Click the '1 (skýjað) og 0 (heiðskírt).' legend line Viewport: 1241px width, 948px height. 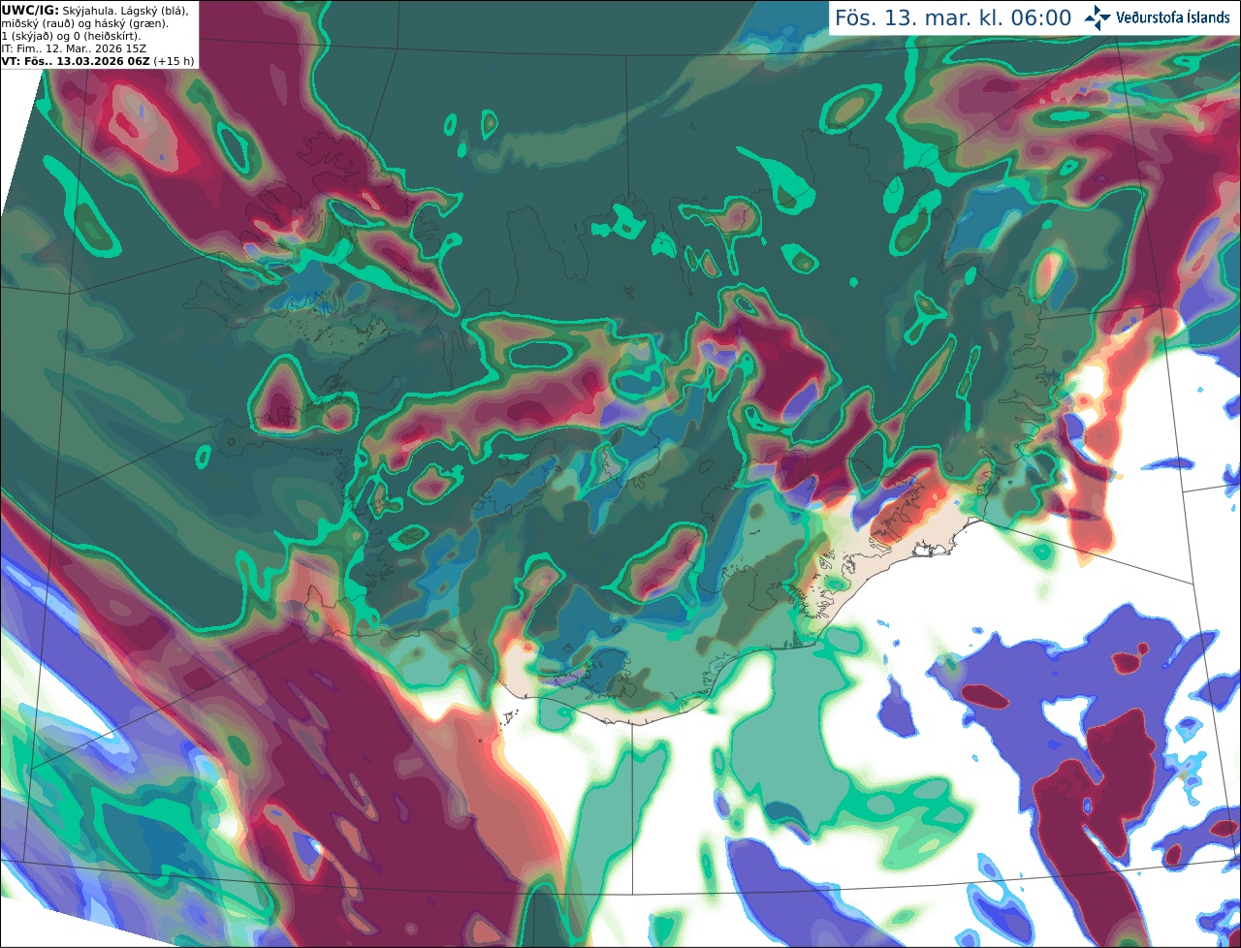tap(71, 36)
